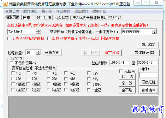Screen dimensions: 166x118
Task: Click the 导出CSV button
Action: (x=148, y=45)
